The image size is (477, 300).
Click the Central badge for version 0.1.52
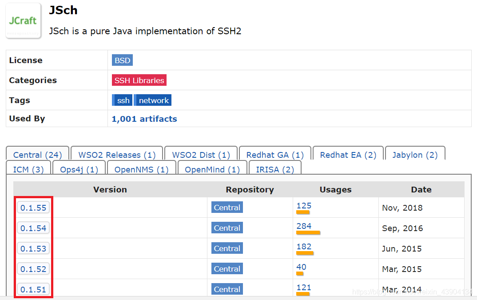(x=227, y=268)
